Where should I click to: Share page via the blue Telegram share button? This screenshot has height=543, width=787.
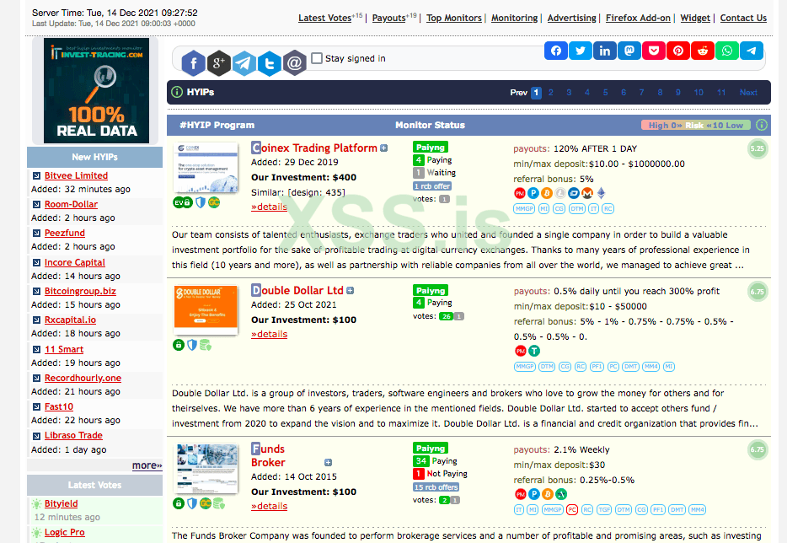coord(752,51)
